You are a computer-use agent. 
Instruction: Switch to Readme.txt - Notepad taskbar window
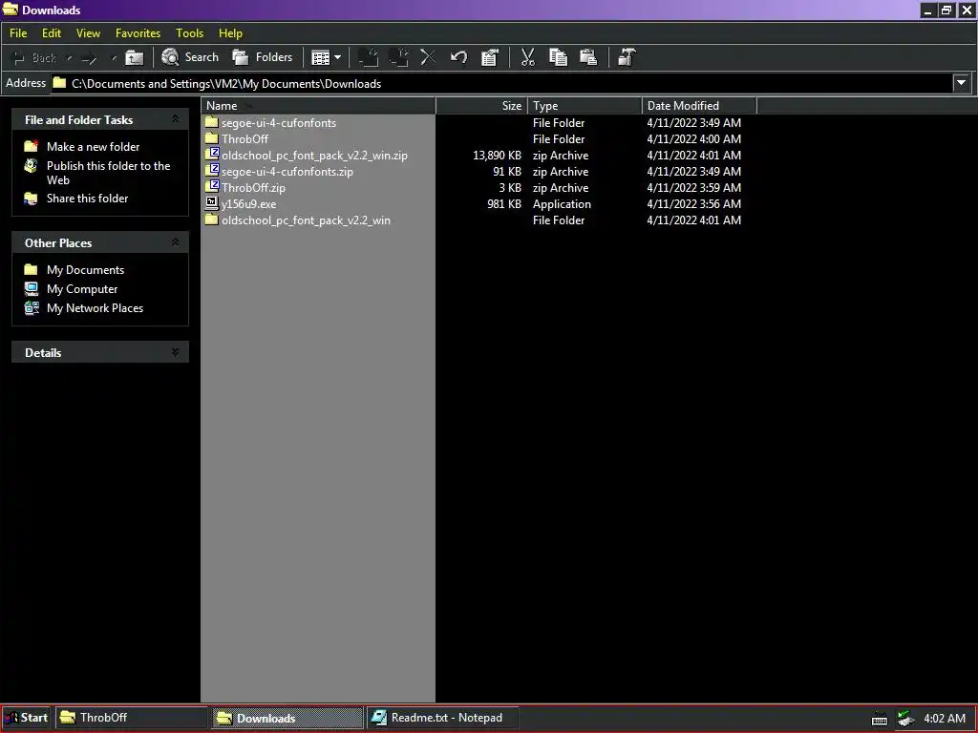441,718
